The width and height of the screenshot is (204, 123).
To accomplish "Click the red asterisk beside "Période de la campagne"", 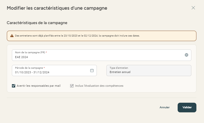I will tap(44, 68).
